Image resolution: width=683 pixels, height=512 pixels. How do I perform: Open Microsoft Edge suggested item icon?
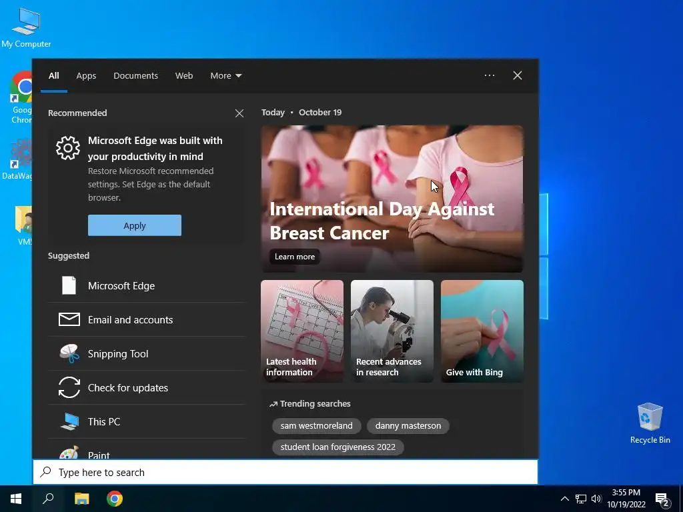tap(69, 285)
